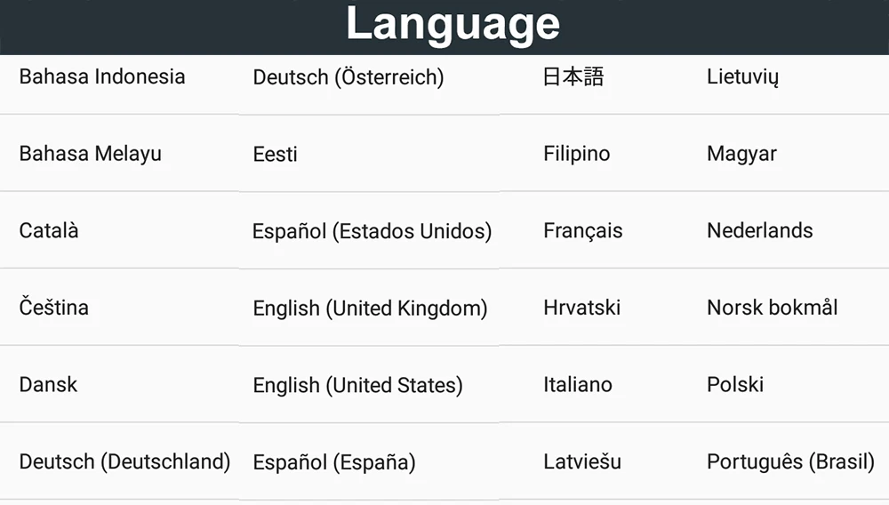
Task: Select the Japanese 日本語 option
Action: tap(573, 76)
